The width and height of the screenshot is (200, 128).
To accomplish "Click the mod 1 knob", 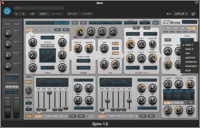I will pos(8,32).
